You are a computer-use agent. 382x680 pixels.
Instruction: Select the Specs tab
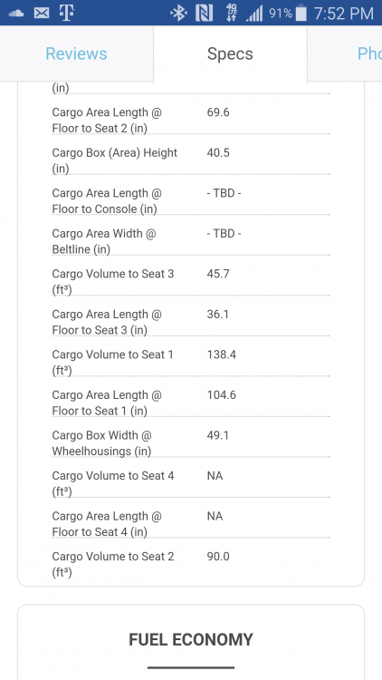(230, 53)
